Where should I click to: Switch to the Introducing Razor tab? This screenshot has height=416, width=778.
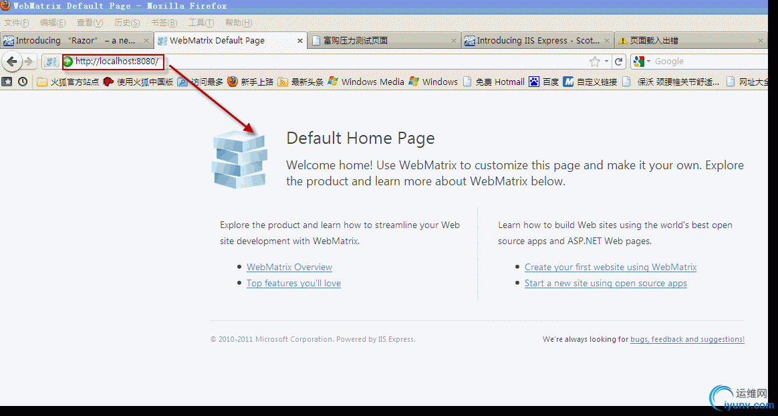tap(76, 41)
